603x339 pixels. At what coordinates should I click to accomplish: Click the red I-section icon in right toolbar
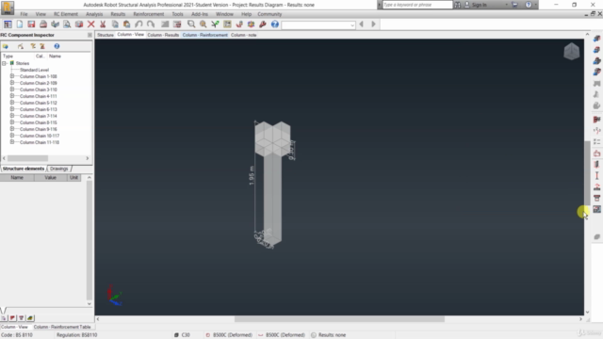click(596, 176)
